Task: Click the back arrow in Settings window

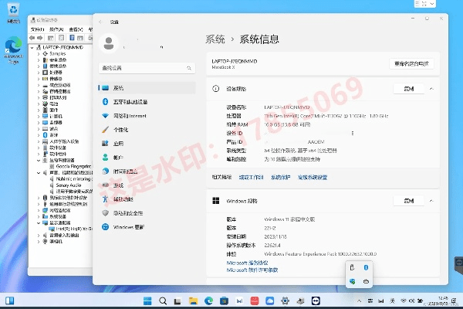Action: [x=101, y=22]
